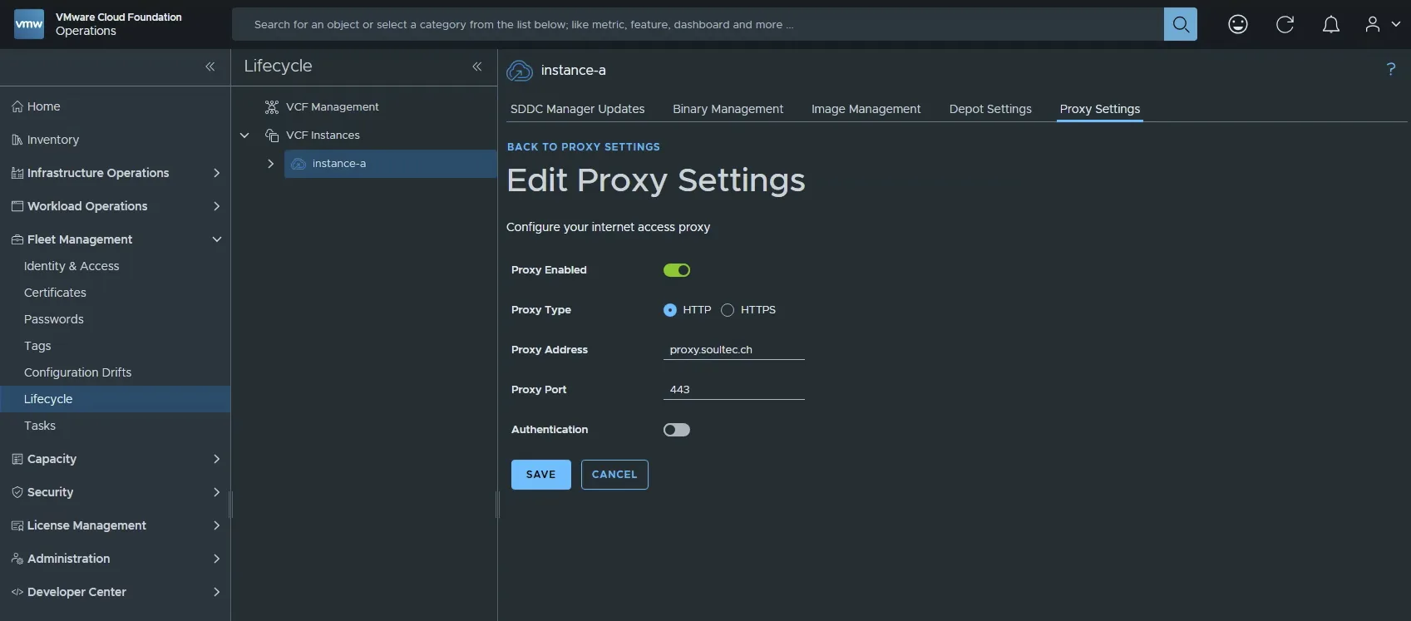Click the Developer Center code icon
Image resolution: width=1411 pixels, height=621 pixels.
[x=17, y=592]
